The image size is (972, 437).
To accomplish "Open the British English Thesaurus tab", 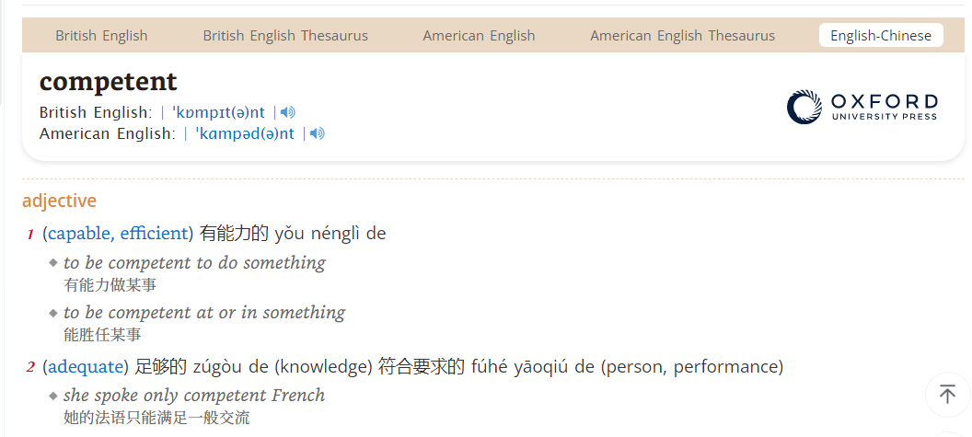I will (285, 35).
